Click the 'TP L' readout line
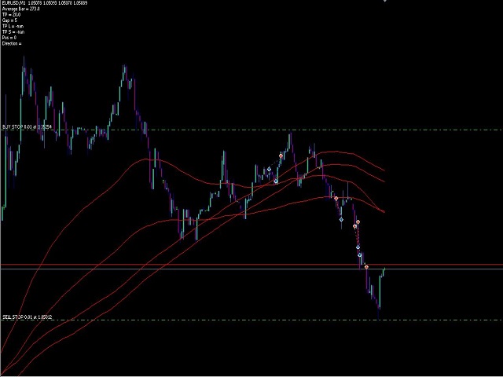 pyautogui.click(x=13, y=26)
